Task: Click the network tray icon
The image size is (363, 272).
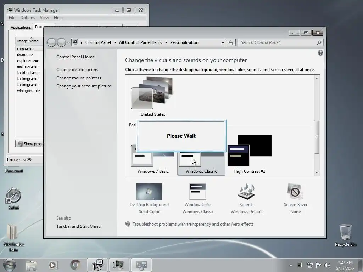Action: [310, 265]
